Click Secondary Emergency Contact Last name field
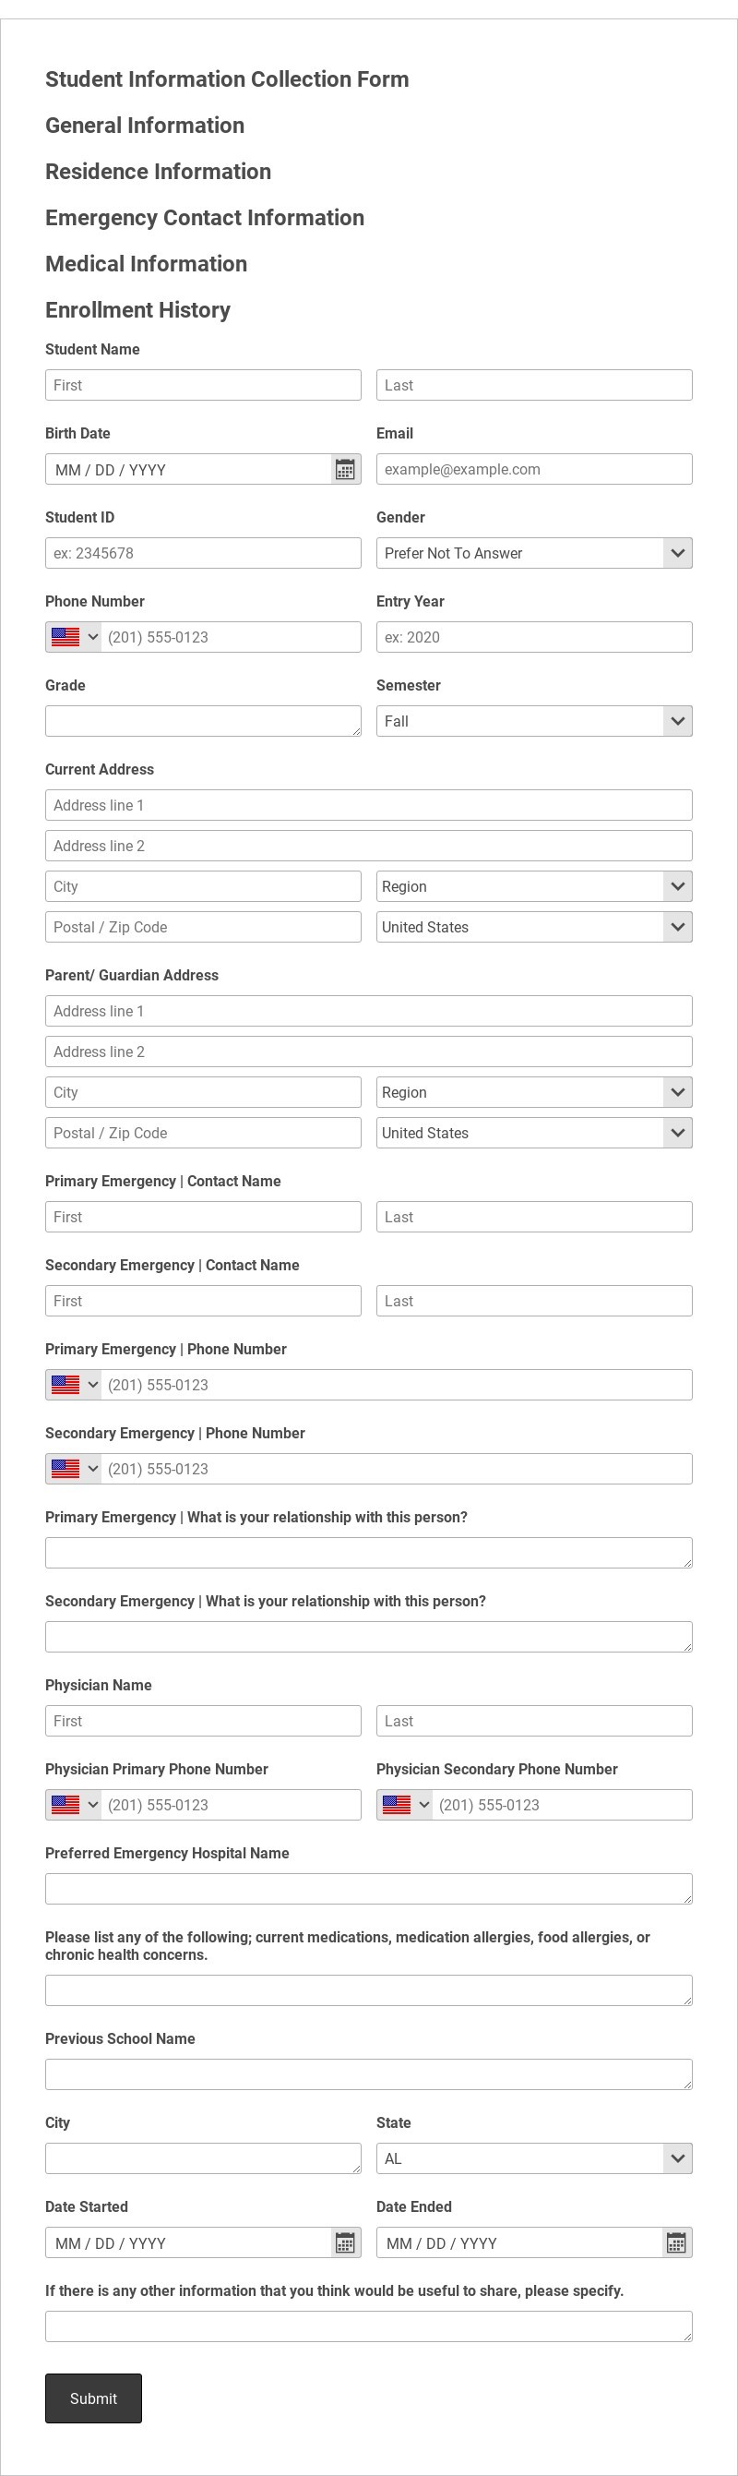 [x=534, y=1301]
